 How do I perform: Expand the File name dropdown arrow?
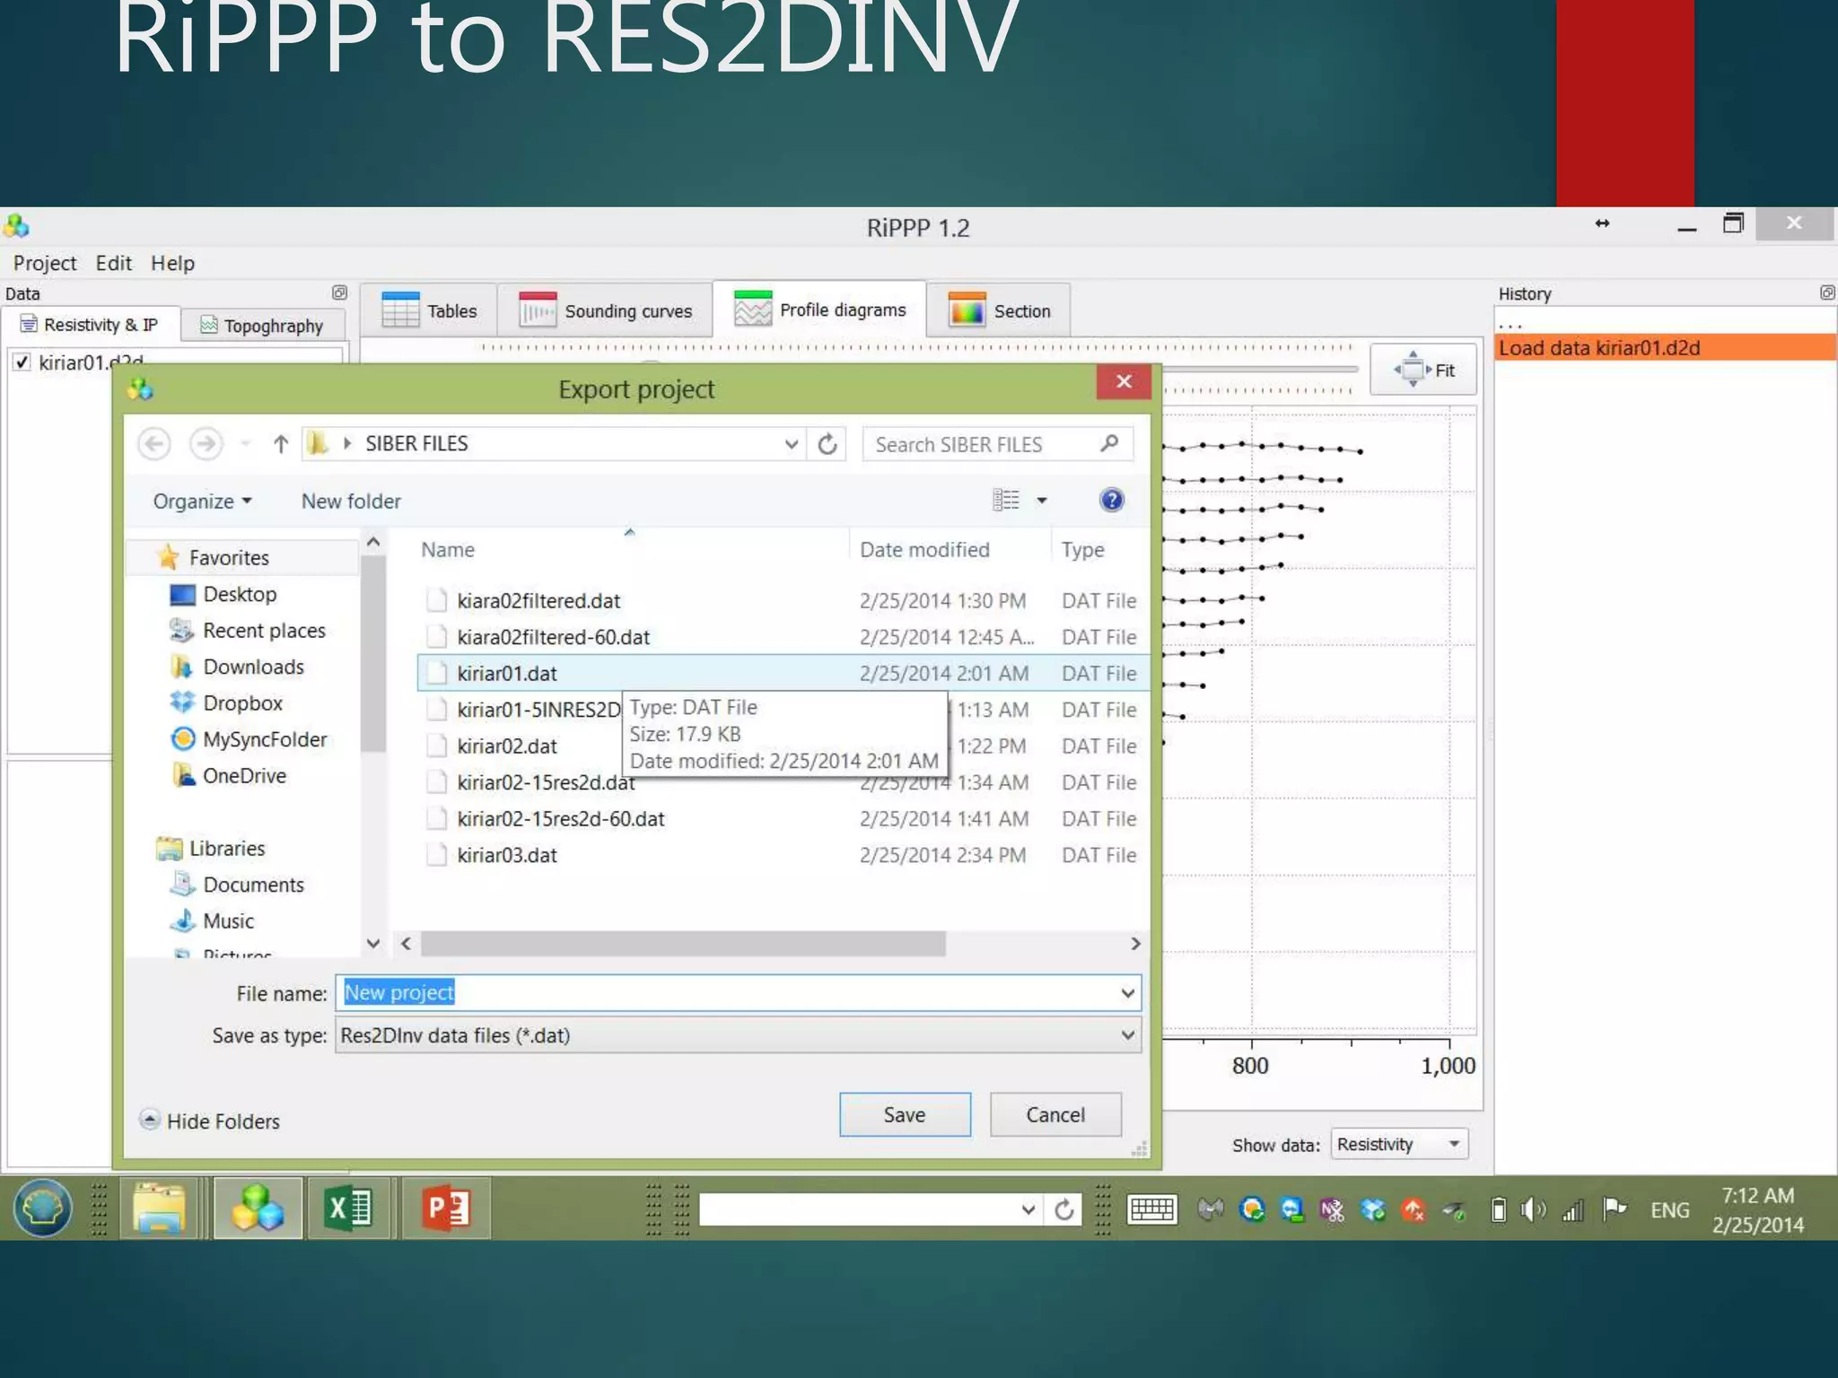click(1127, 993)
